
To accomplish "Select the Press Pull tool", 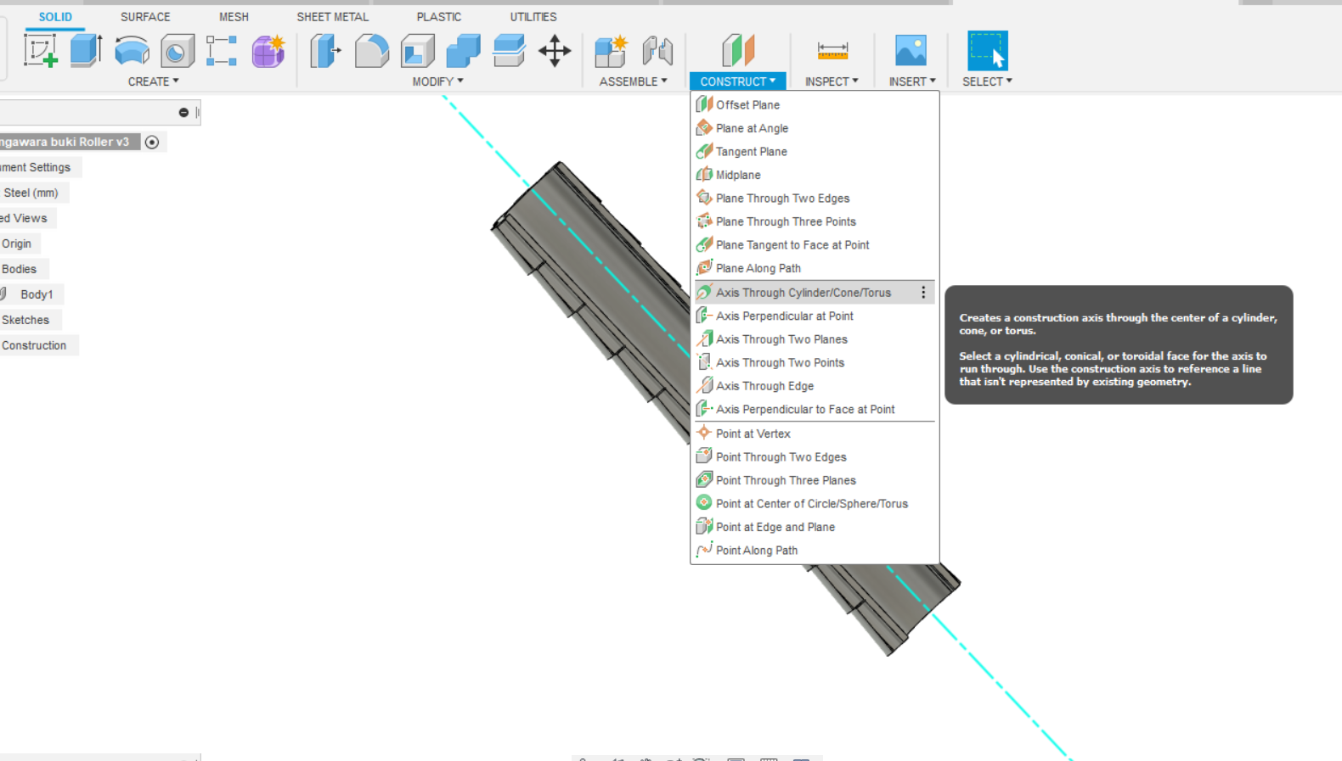I will 325,51.
